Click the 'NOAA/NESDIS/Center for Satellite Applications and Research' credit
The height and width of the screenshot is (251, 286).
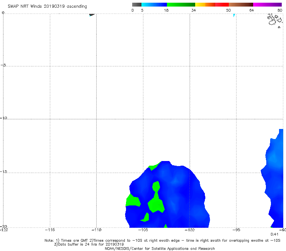160,248
